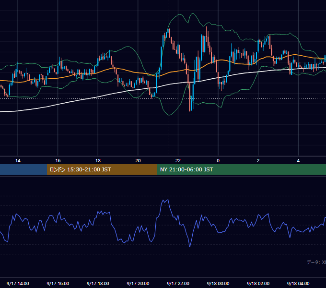Click hour label 0 on price chart axis
This screenshot has height=288, width=326.
tap(218, 161)
